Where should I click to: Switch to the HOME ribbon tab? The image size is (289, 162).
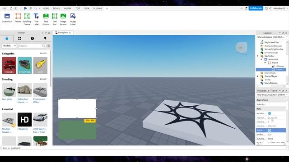tap(46, 9)
